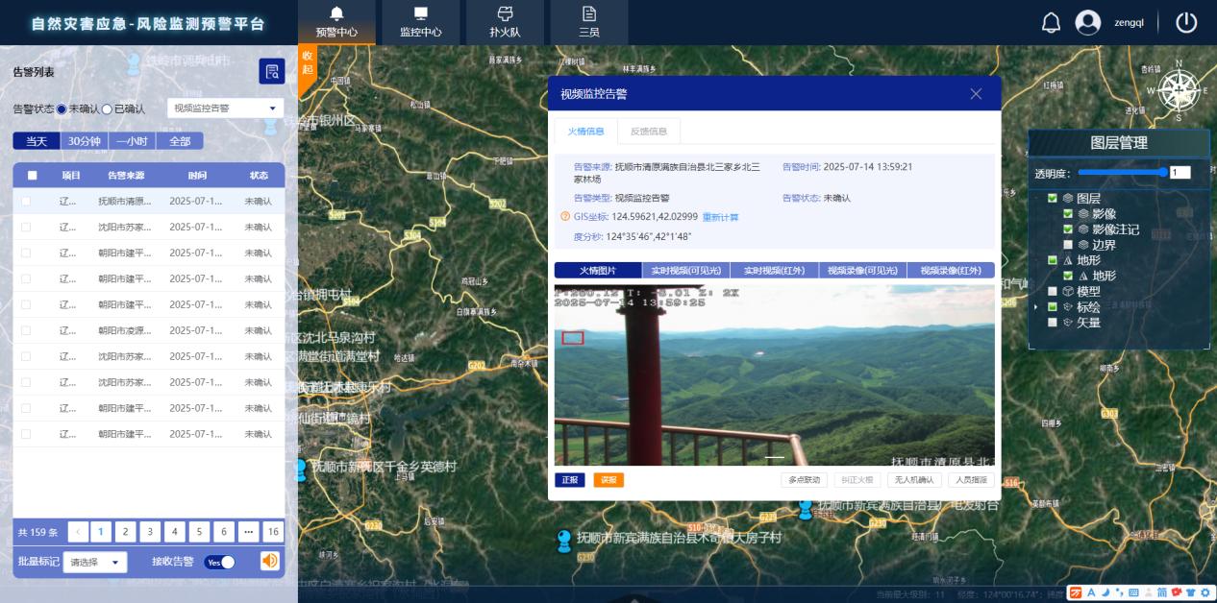This screenshot has width=1217, height=603.
Task: Switch to the 反馈信息 tab
Action: (648, 132)
